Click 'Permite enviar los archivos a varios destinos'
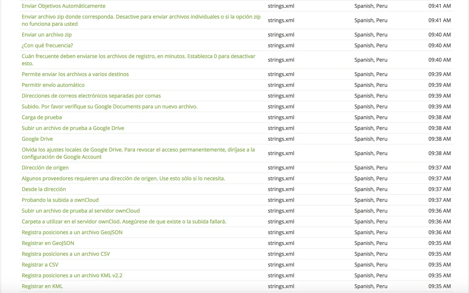The height and width of the screenshot is (293, 469). click(75, 74)
